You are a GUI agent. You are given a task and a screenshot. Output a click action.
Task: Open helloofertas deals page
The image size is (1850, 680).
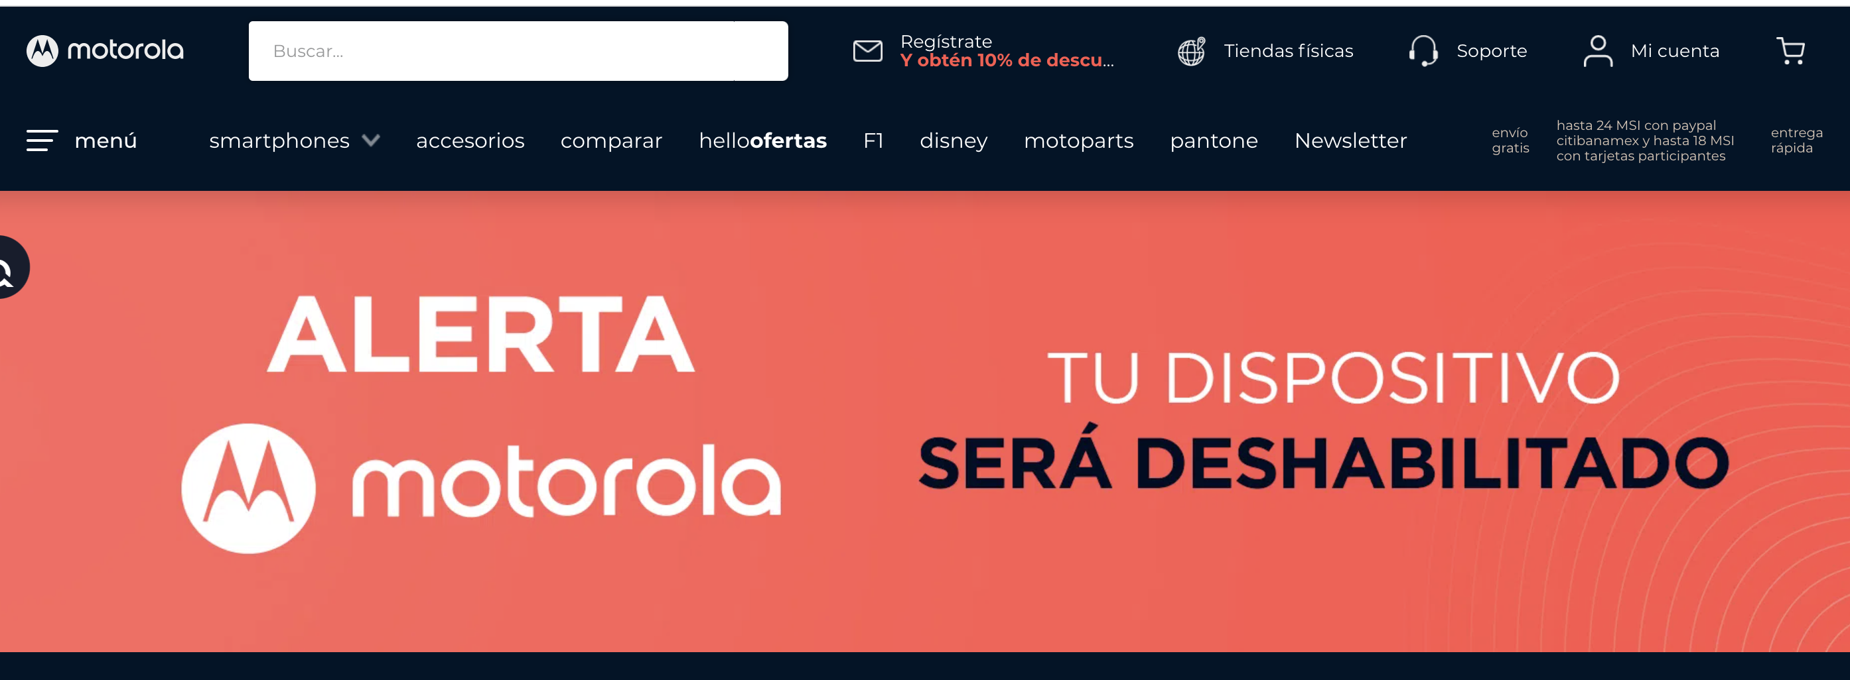pos(762,141)
